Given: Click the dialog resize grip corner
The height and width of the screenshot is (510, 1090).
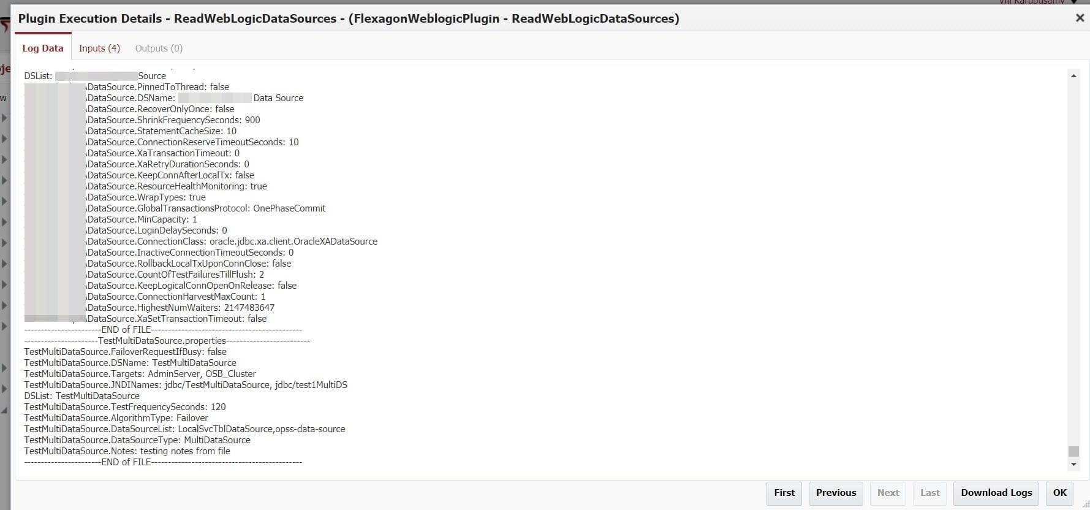Looking at the screenshot, I should point(1085,505).
